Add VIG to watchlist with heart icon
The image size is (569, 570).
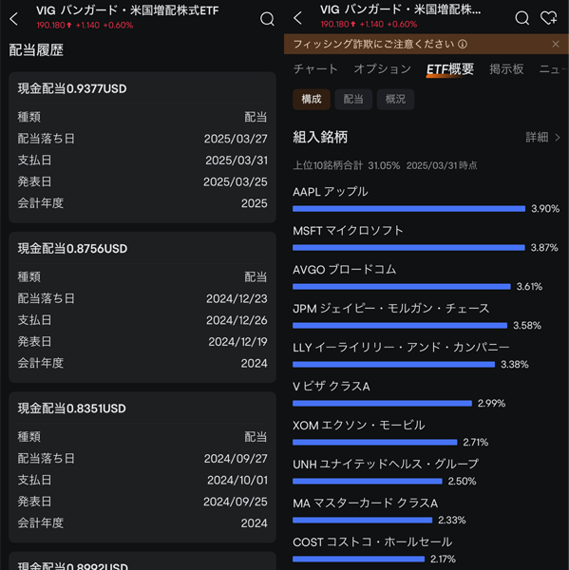click(x=549, y=17)
